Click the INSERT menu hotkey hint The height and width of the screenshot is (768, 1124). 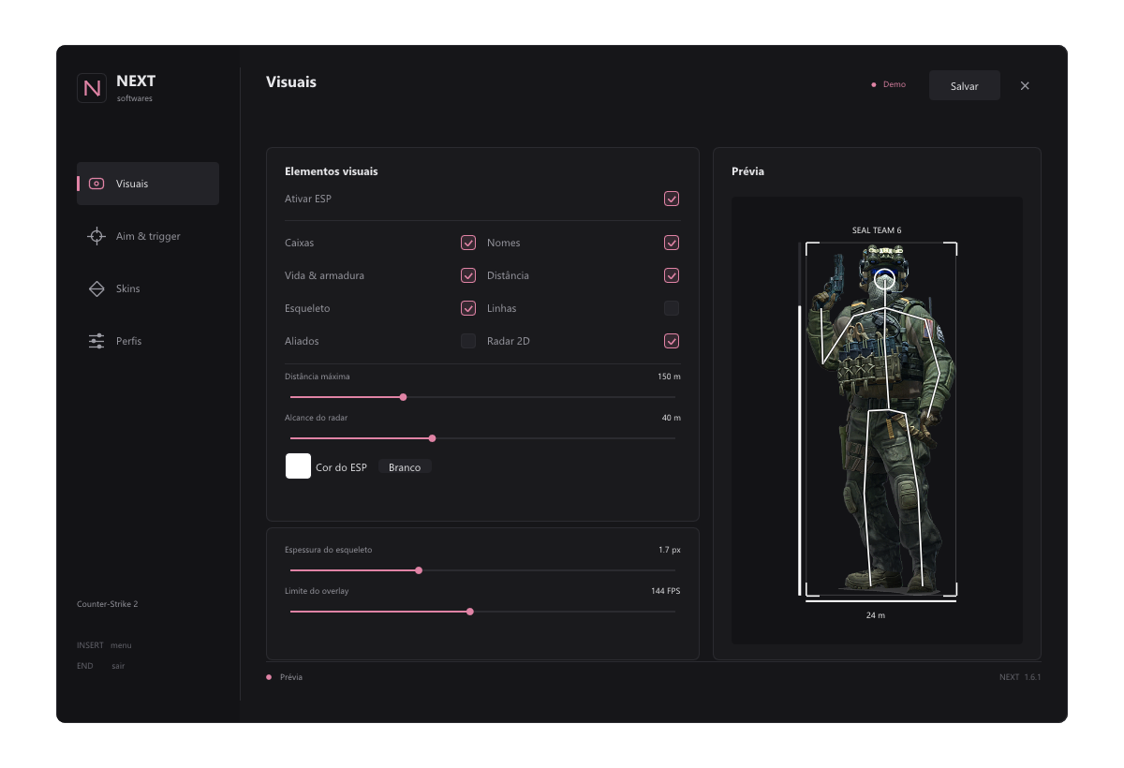(x=104, y=645)
